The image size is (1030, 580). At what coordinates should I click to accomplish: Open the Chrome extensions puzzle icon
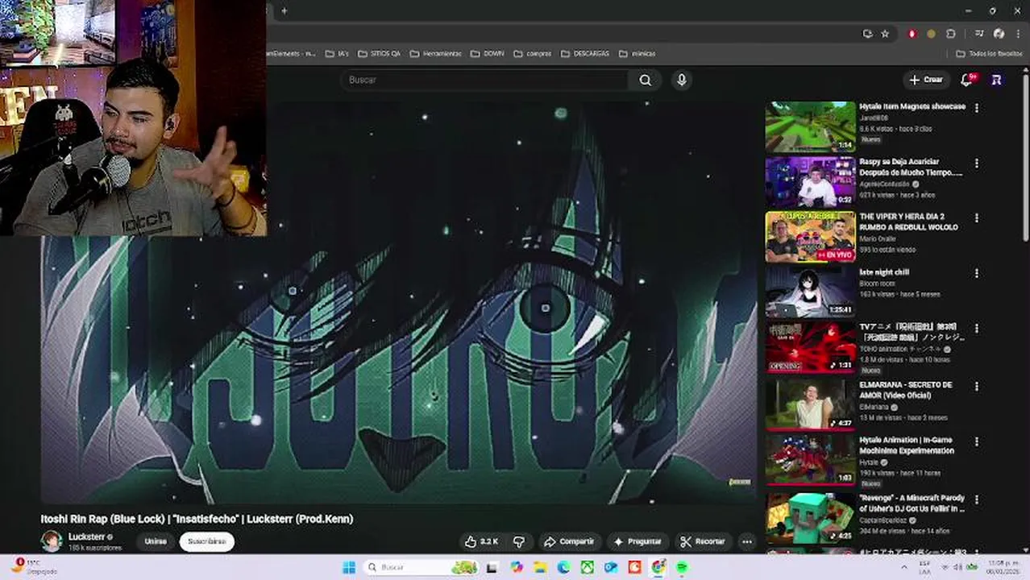[951, 34]
